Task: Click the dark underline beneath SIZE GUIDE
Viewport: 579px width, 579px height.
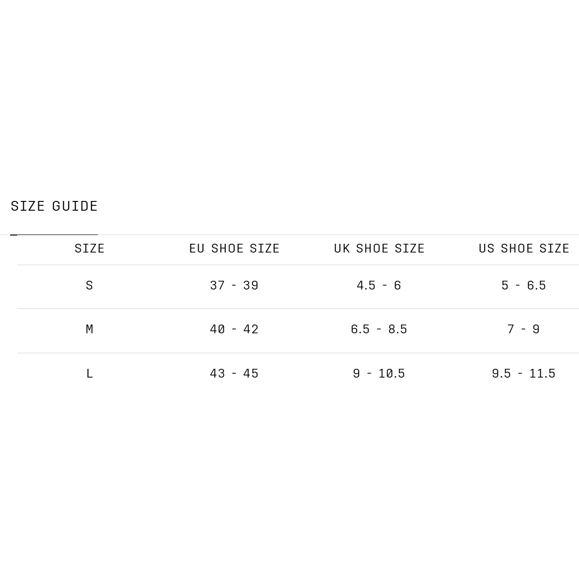Action: tap(54, 235)
